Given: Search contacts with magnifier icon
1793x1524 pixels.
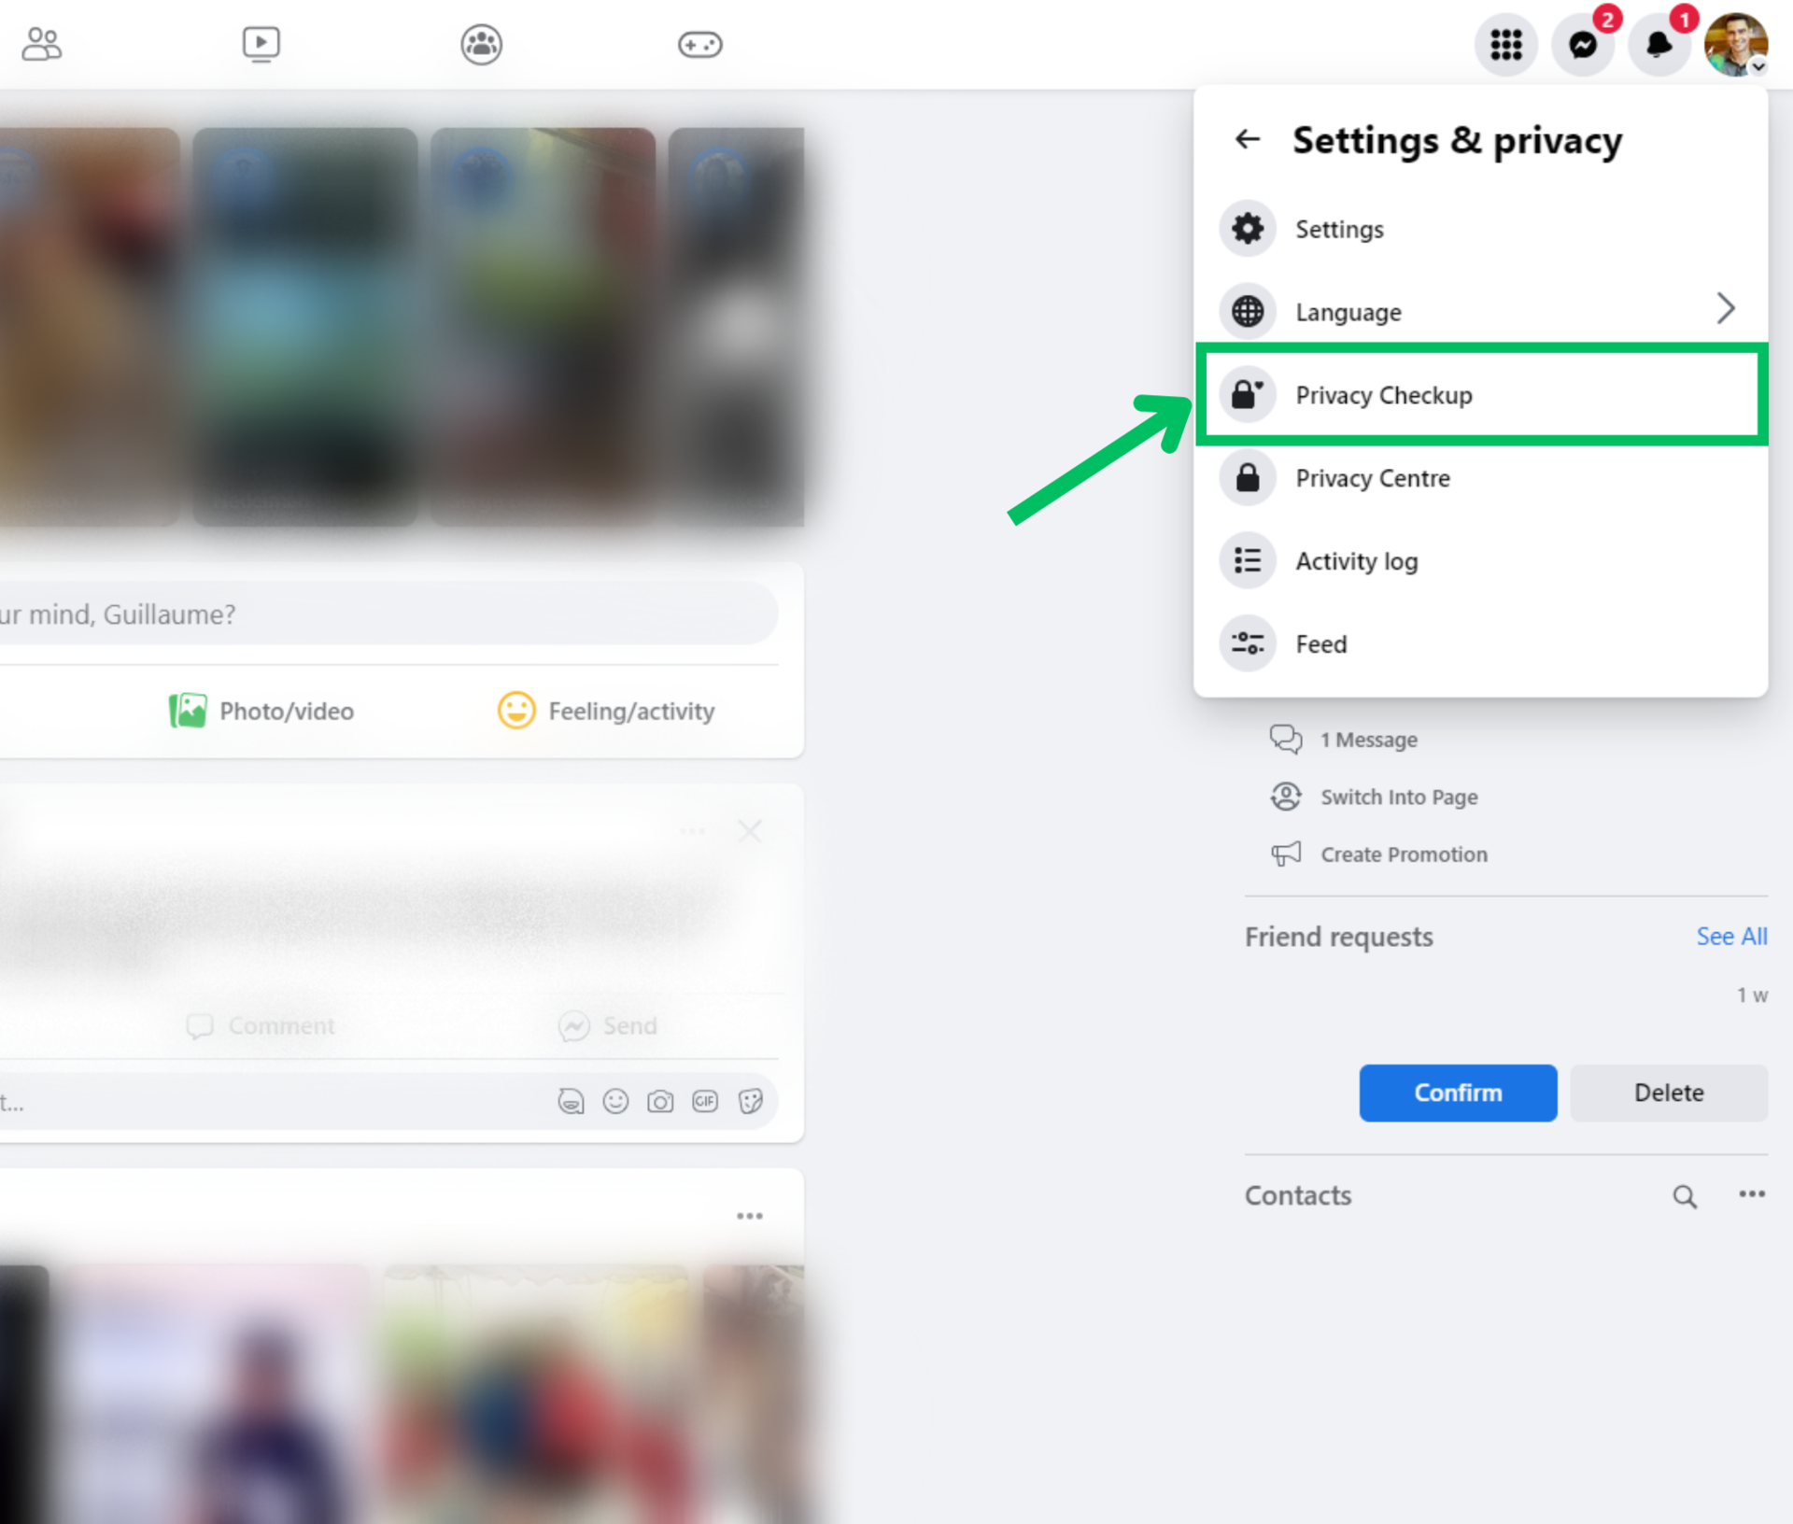Looking at the screenshot, I should (1684, 1196).
